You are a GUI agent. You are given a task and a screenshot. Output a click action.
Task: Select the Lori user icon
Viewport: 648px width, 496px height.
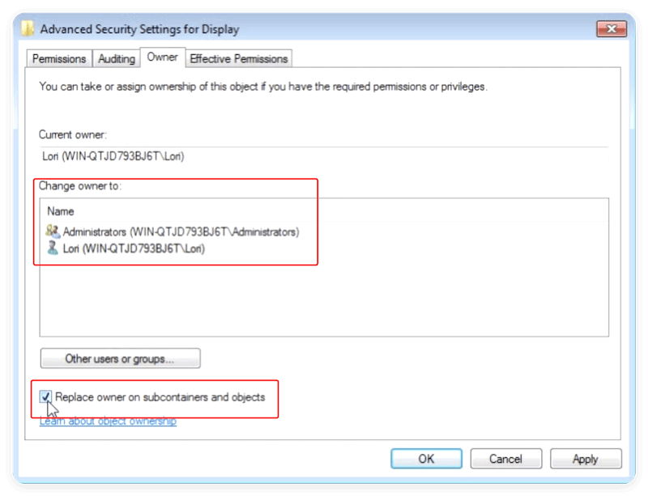point(51,247)
